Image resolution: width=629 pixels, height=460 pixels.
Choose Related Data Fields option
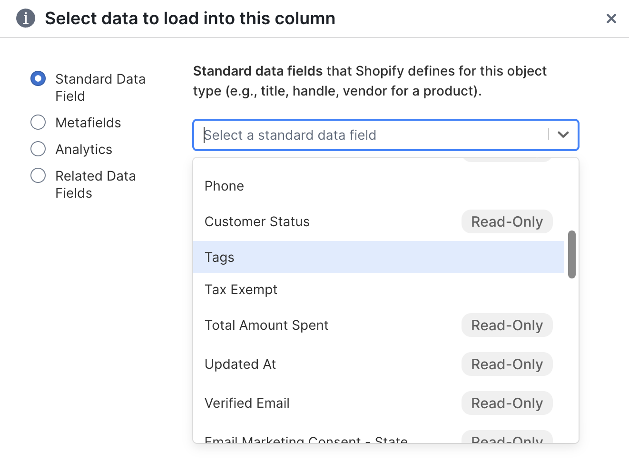(x=38, y=175)
